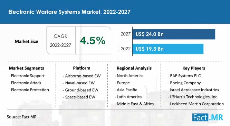Click 'Ground-based EW' item
The image size is (230, 126).
click(x=82, y=90)
